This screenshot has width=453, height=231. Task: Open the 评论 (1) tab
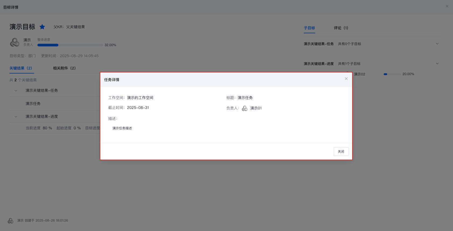341,28
